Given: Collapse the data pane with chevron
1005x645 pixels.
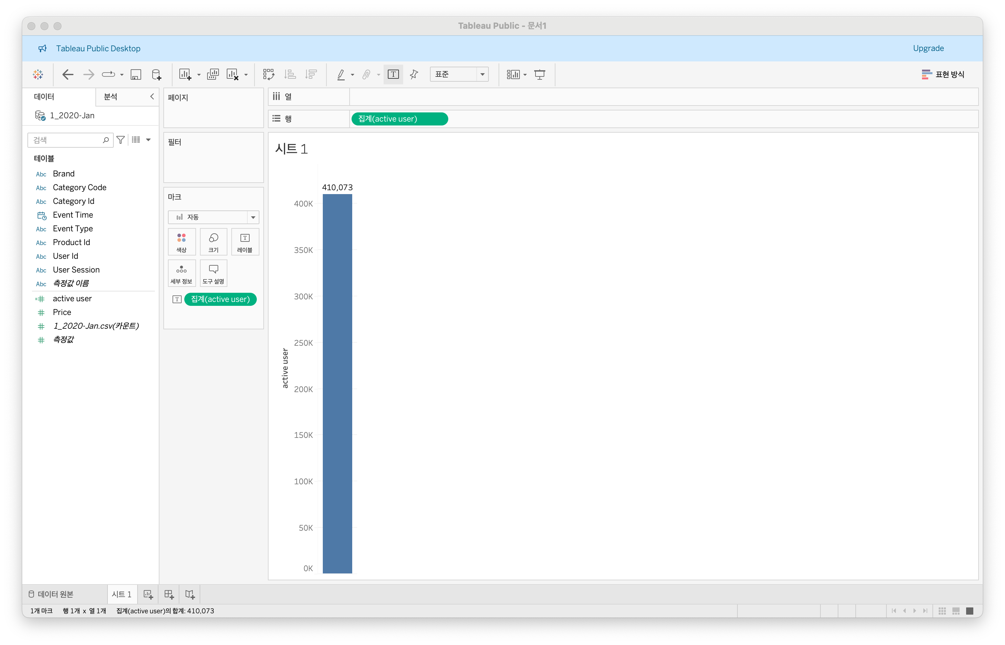Looking at the screenshot, I should pos(152,96).
